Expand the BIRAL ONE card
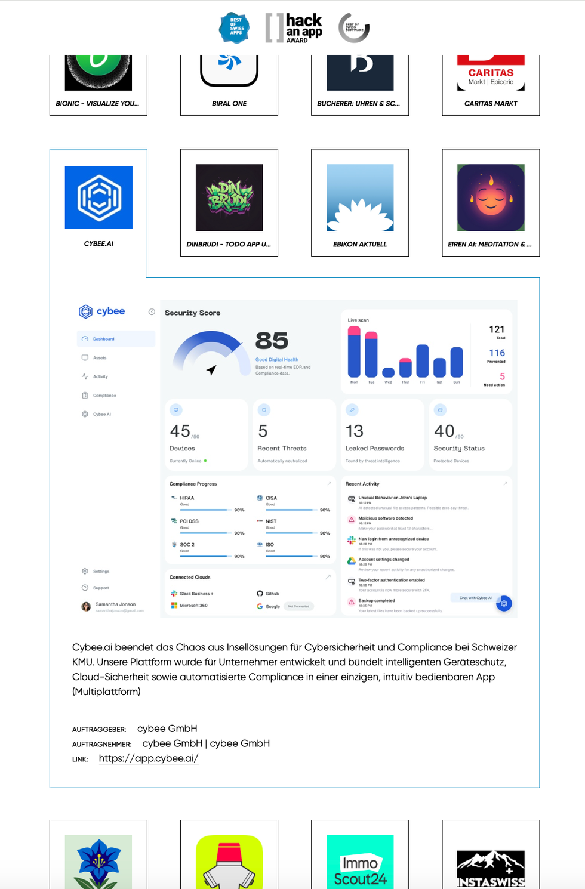Viewport: 585px width, 889px height. click(229, 103)
